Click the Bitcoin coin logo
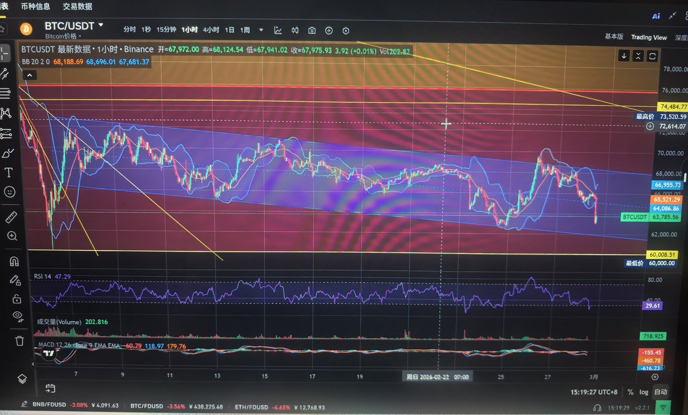The height and width of the screenshot is (415, 688). 26,28
